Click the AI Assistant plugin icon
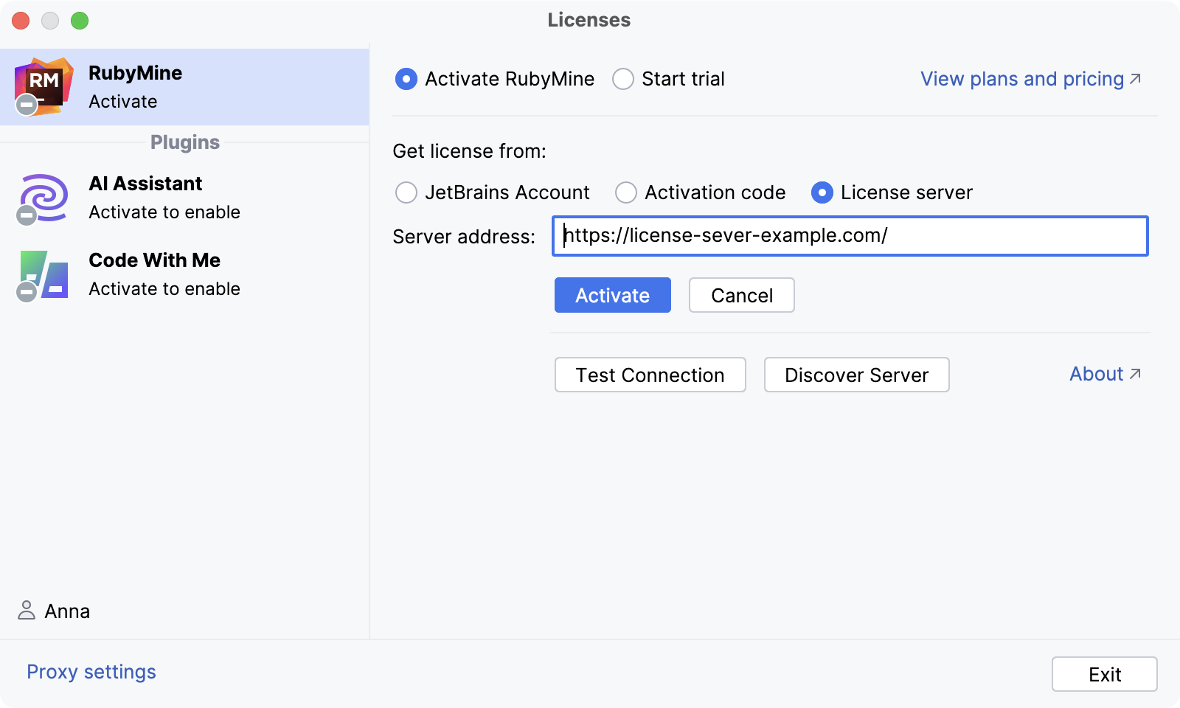Image resolution: width=1180 pixels, height=708 pixels. coord(43,198)
